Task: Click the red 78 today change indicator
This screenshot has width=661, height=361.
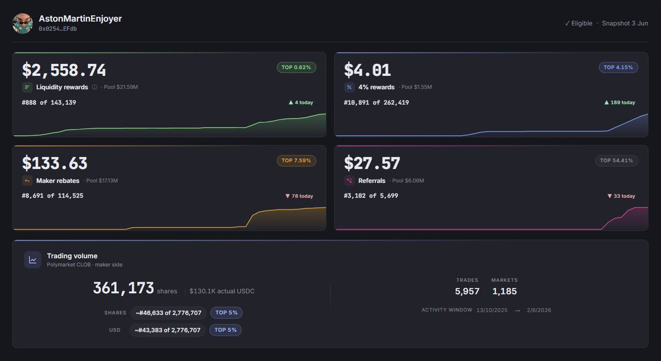Action: (x=299, y=196)
